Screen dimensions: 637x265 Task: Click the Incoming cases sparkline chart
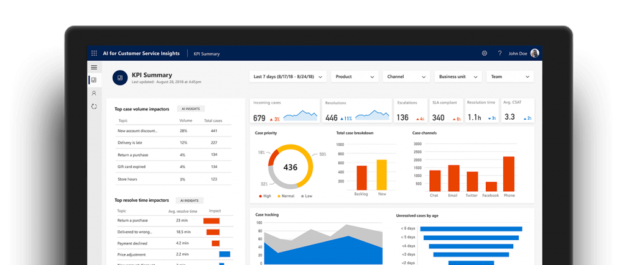click(300, 115)
